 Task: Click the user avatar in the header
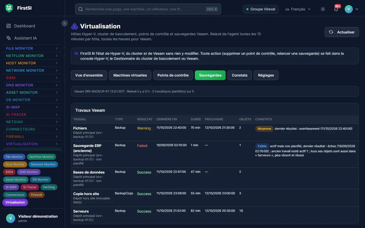click(349, 9)
